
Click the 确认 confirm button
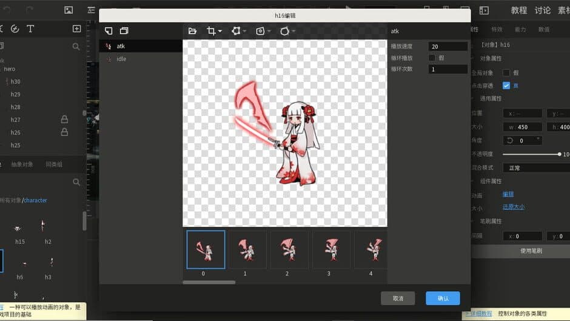(443, 299)
